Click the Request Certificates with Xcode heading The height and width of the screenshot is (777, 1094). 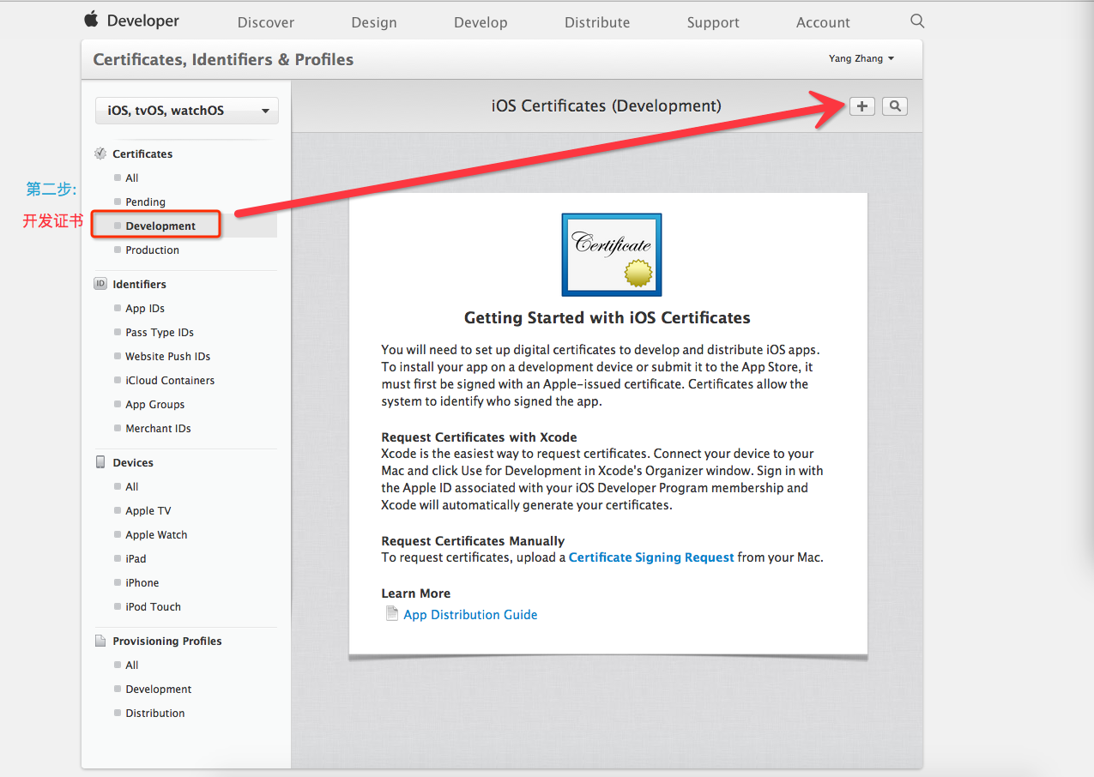point(479,437)
